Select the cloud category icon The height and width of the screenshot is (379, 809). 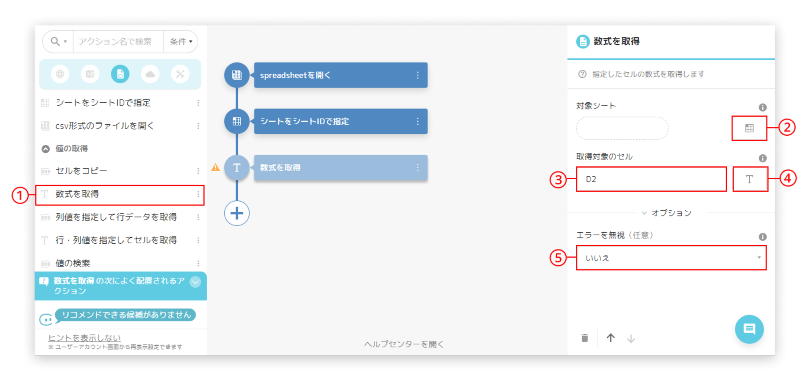[x=150, y=74]
